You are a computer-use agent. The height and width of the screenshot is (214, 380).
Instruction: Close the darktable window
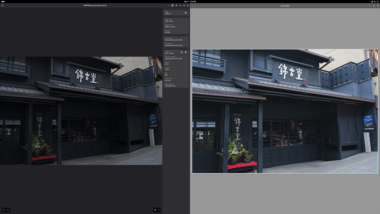pyautogui.click(x=377, y=6)
